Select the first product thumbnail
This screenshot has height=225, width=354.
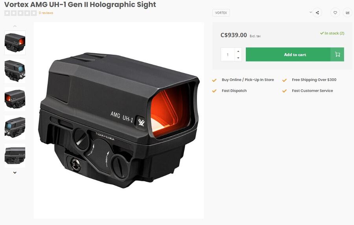pyautogui.click(x=15, y=42)
